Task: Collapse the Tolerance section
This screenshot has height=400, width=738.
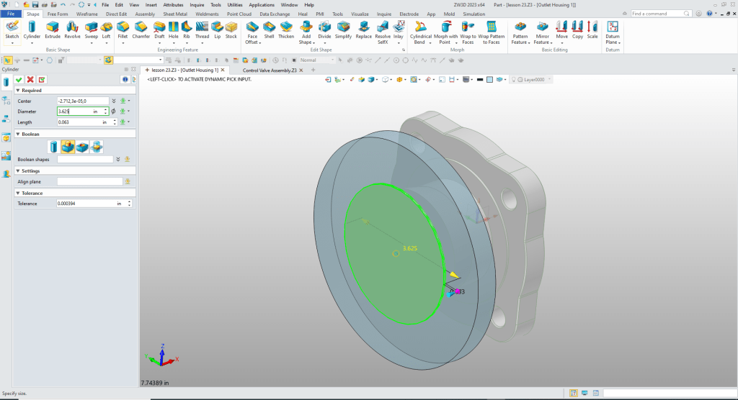Action: click(x=18, y=193)
